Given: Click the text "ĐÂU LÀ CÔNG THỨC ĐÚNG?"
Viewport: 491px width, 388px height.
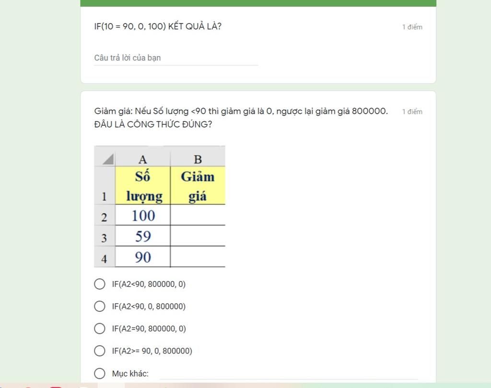Looking at the screenshot, I should [x=153, y=124].
